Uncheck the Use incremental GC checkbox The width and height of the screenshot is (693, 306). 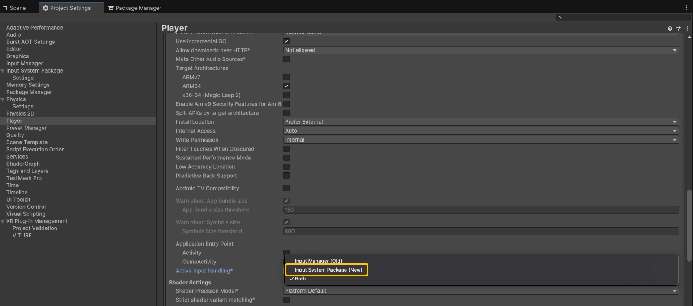pos(286,41)
